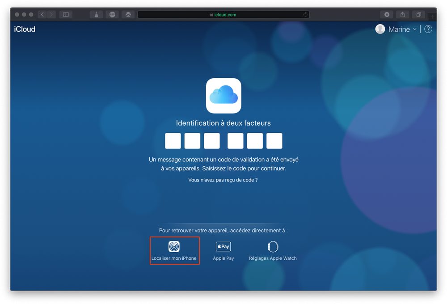Click the second verification code box
The width and height of the screenshot is (447, 304).
pos(192,140)
